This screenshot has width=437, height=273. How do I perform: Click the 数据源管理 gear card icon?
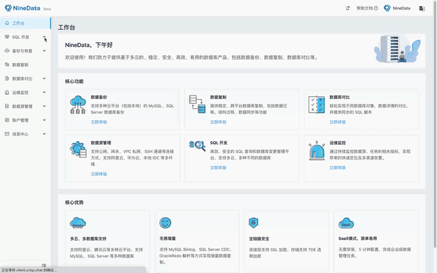pos(78,149)
